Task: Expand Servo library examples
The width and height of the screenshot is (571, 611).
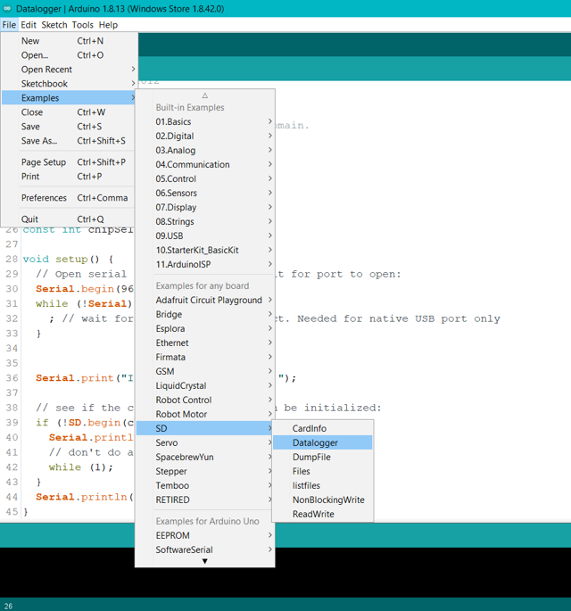Action: 205,442
